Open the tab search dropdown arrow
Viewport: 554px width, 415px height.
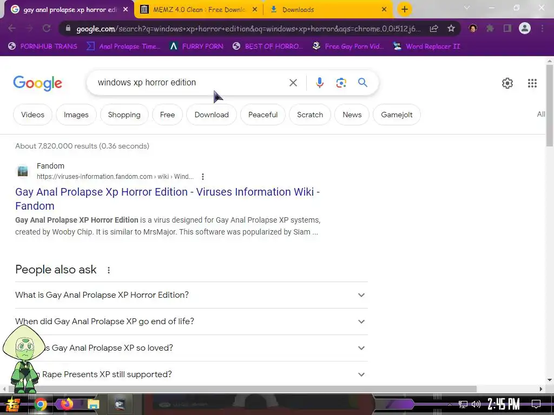click(467, 8)
